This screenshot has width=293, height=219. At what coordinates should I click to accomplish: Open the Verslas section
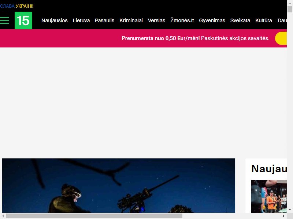(x=156, y=20)
